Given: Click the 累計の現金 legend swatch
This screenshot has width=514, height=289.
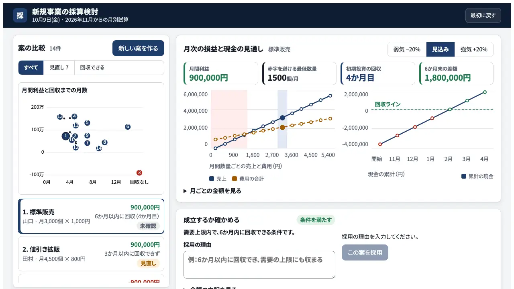Looking at the screenshot, I should [x=464, y=176].
